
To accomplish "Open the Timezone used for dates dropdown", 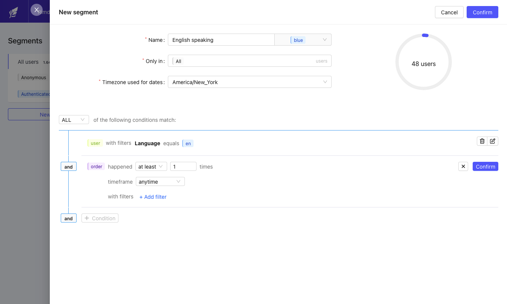I will pyautogui.click(x=250, y=82).
